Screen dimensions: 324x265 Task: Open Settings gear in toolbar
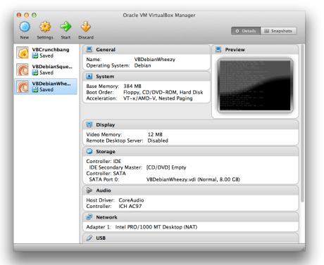click(x=45, y=27)
